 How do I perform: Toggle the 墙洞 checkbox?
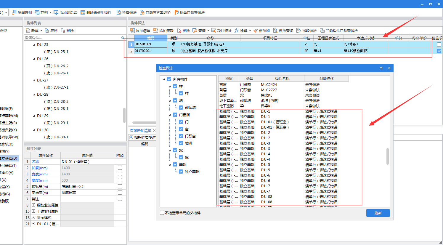181,143
